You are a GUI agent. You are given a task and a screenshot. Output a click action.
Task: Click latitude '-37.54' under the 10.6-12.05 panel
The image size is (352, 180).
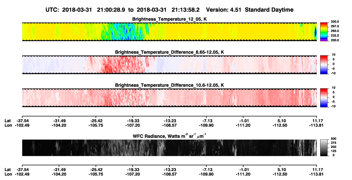(22, 121)
